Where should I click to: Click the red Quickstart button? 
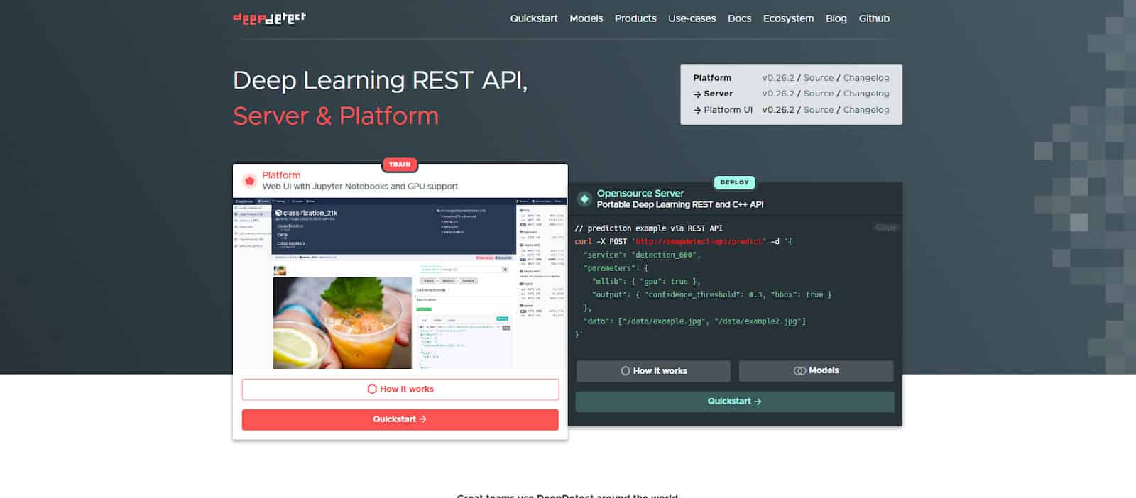pos(400,419)
